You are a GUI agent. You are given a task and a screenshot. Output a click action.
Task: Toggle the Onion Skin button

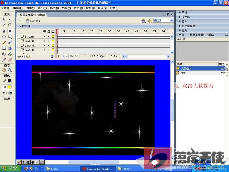[x=63, y=56]
